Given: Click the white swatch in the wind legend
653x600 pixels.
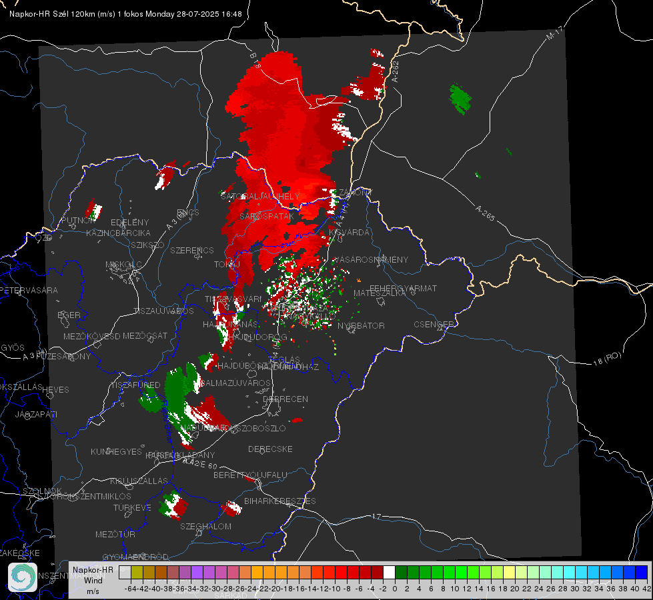Looking at the screenshot, I should tap(389, 572).
